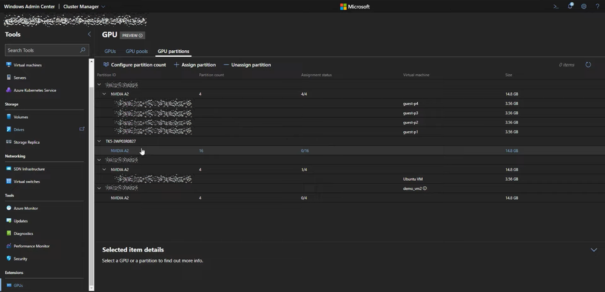Click the PREVIEW info badge
The height and width of the screenshot is (292, 605).
(133, 36)
